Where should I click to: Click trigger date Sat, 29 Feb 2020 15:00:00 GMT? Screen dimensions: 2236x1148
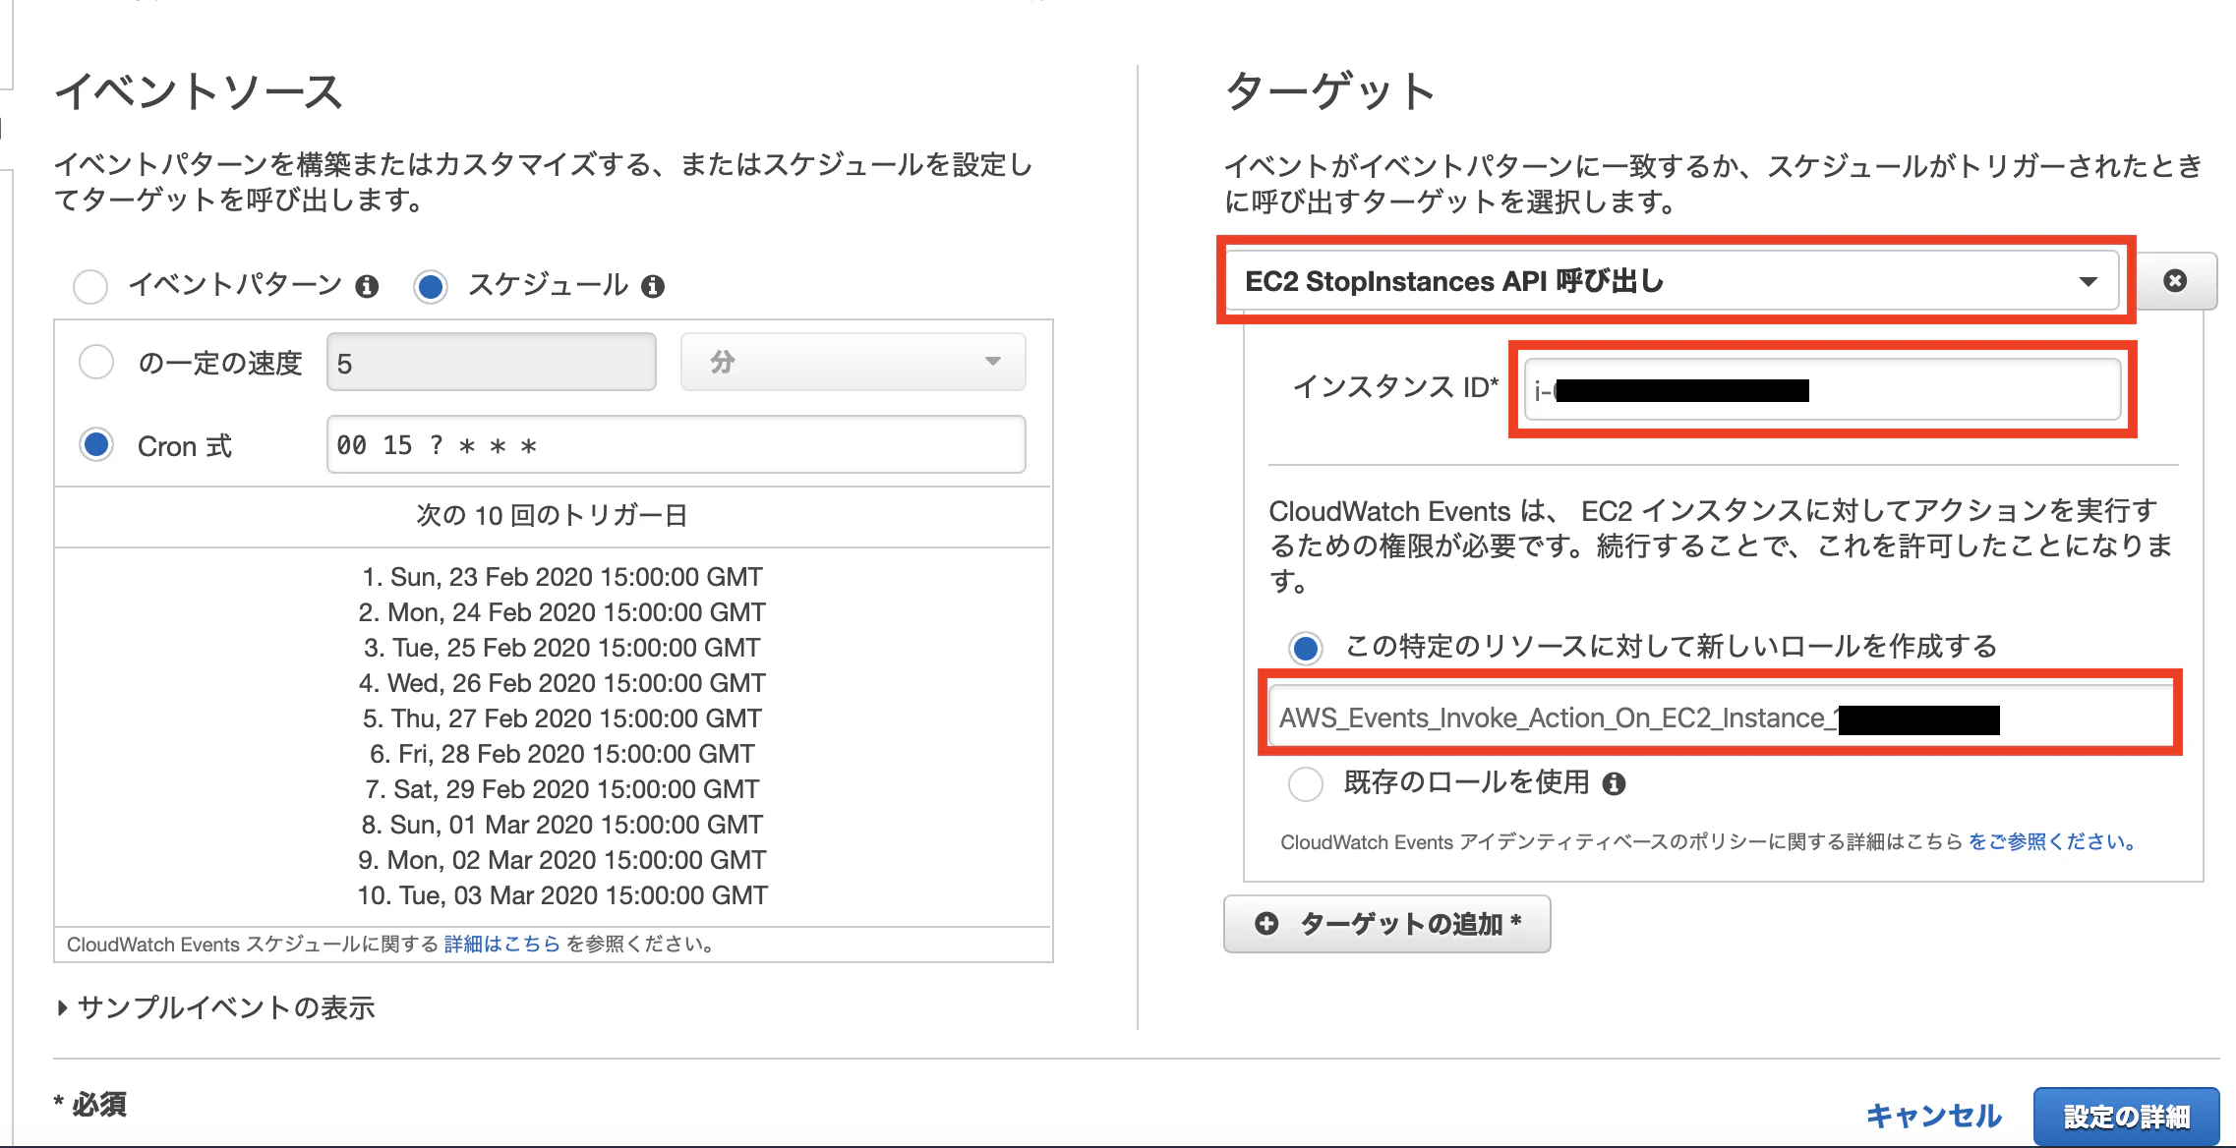[x=562, y=789]
